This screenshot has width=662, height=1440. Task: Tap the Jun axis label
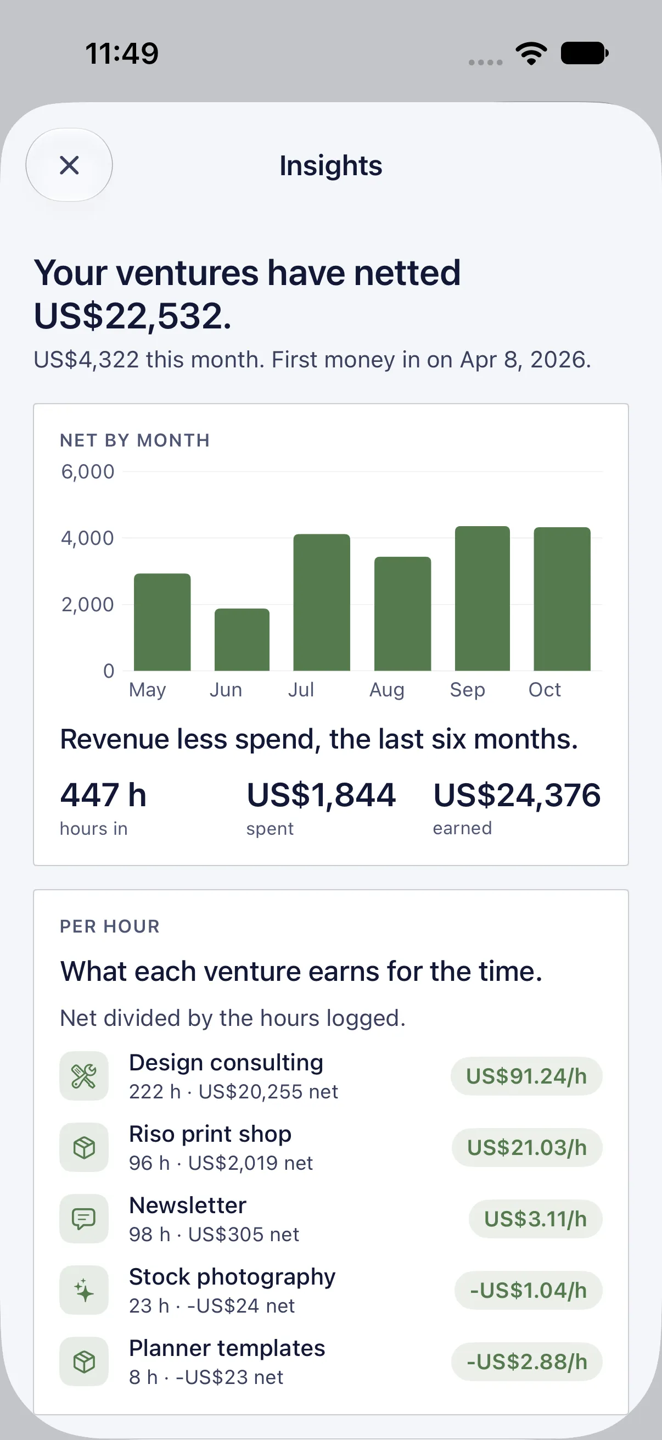[226, 690]
